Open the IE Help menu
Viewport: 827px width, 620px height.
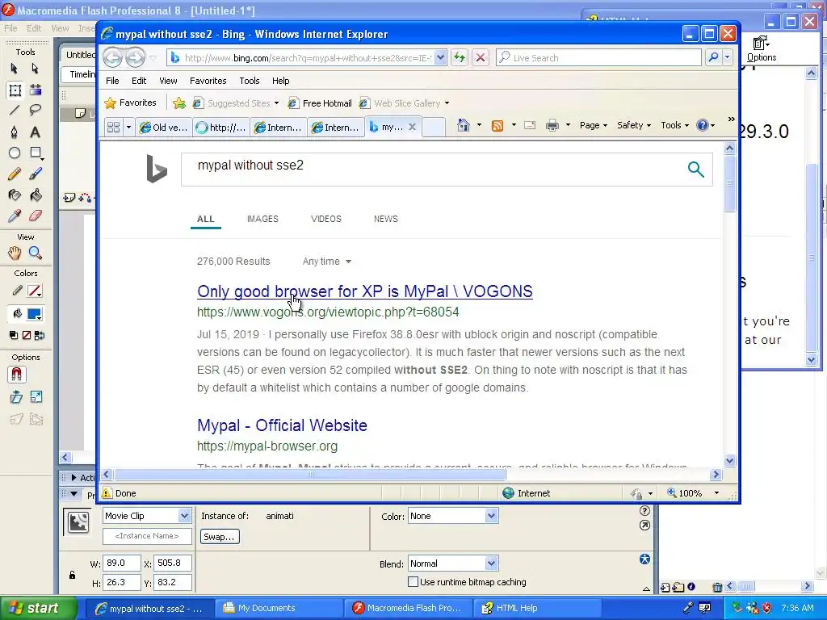[x=280, y=81]
